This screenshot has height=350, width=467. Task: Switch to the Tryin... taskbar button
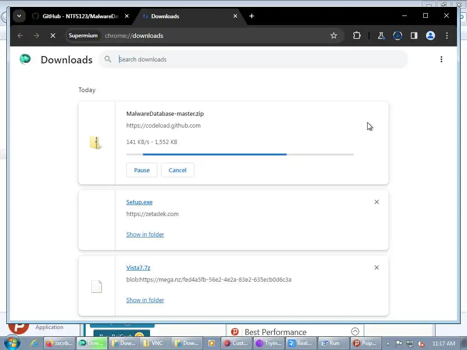(269, 343)
